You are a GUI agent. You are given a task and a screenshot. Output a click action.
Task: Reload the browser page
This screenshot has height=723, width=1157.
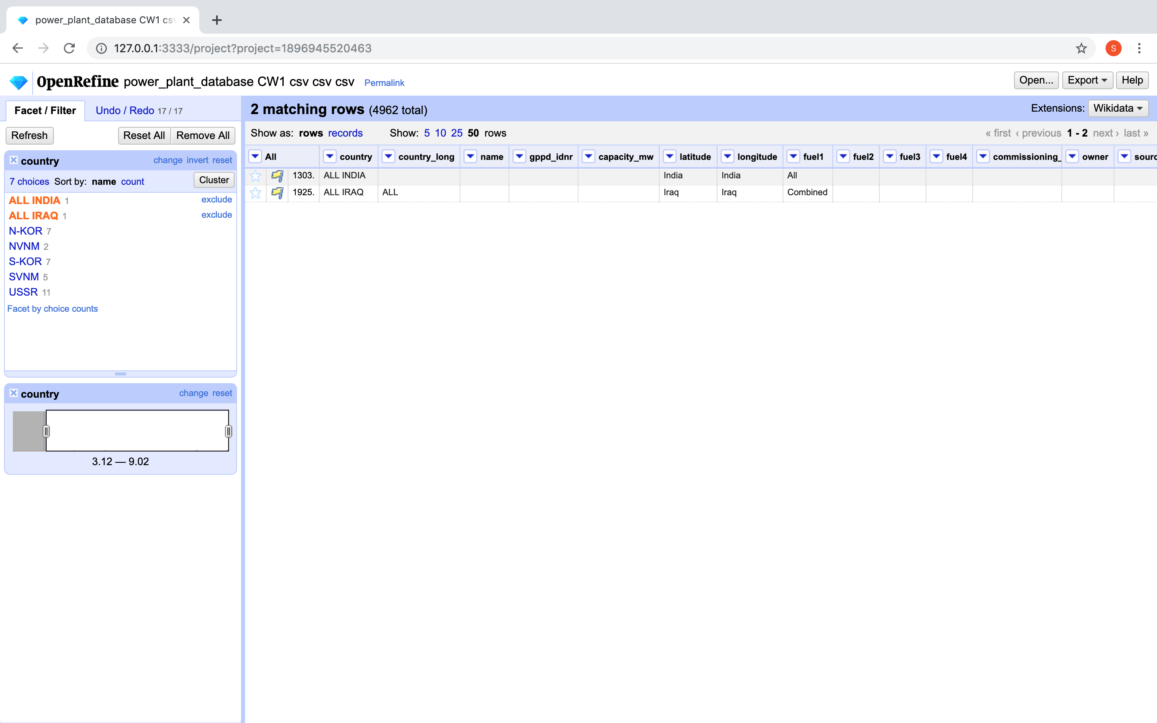[x=70, y=48]
